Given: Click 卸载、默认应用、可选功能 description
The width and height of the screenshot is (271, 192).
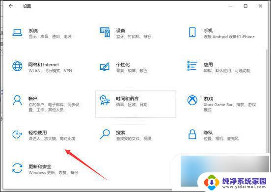Looking at the screenshot, I should (227, 71).
